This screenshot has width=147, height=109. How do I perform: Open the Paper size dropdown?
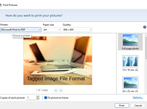tap(52, 30)
